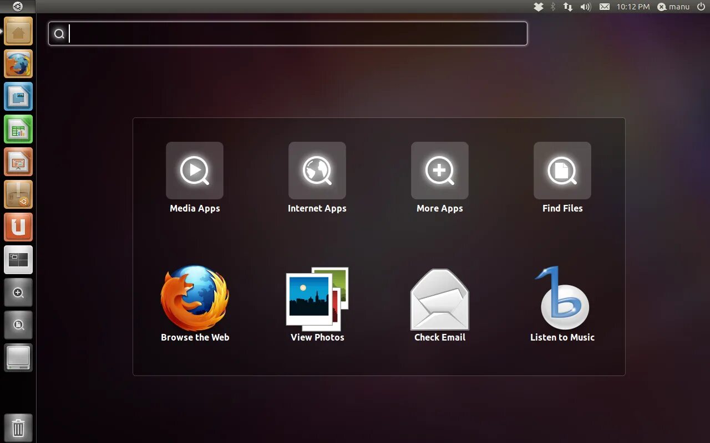This screenshot has width=710, height=443.
Task: Open the Internet Apps lens
Action: pyautogui.click(x=317, y=177)
